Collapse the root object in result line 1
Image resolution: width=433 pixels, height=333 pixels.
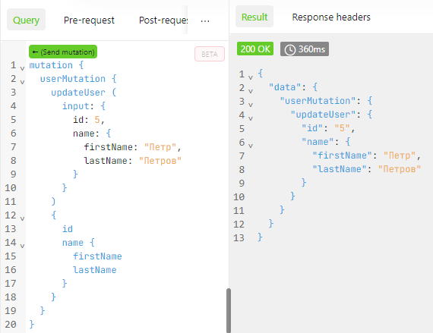[x=251, y=77]
